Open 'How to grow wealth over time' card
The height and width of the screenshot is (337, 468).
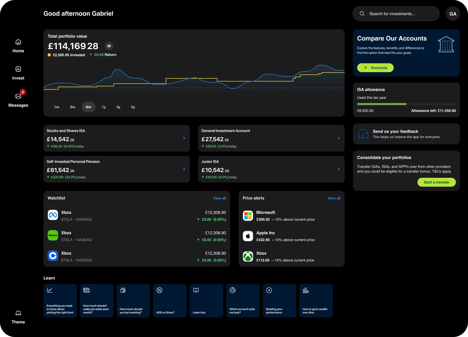click(x=316, y=301)
